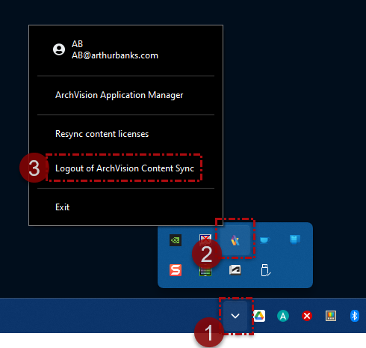Click the Autodesk tray icon
This screenshot has width=366, height=348.
pyautogui.click(x=235, y=270)
